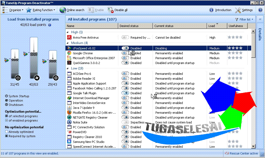Sort by the Current status column

pyautogui.click(x=180, y=26)
